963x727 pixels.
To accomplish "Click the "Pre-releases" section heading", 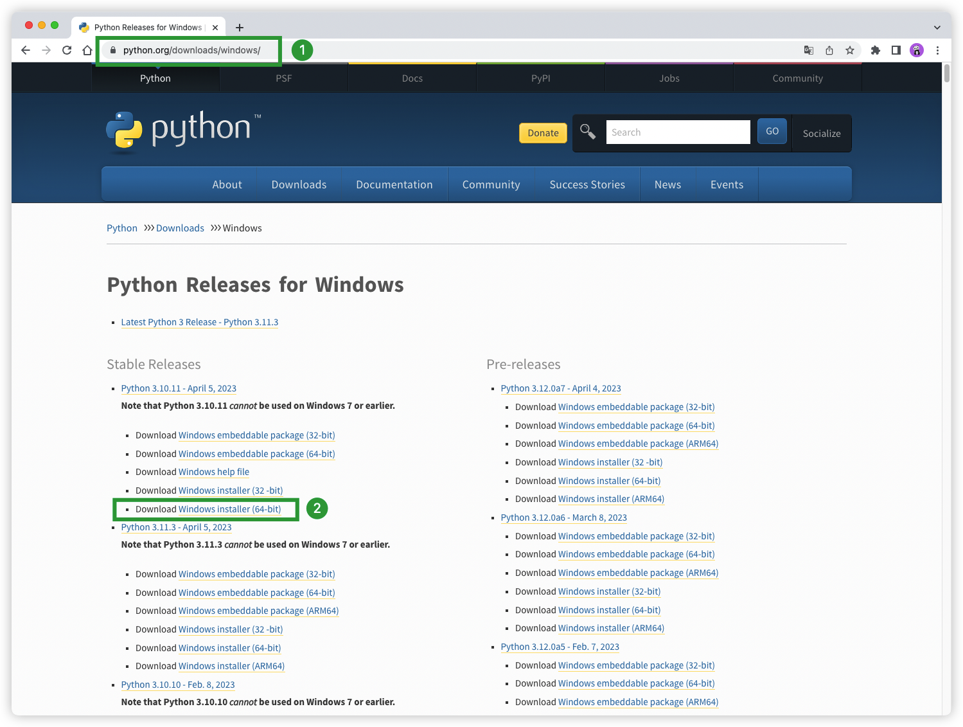I will (x=524, y=364).
